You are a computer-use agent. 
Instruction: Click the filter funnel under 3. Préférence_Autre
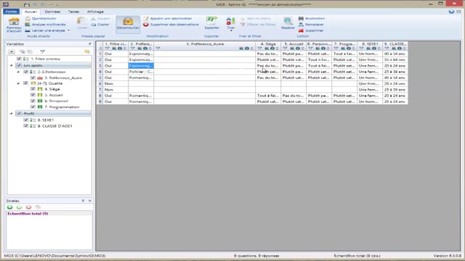click(158, 49)
